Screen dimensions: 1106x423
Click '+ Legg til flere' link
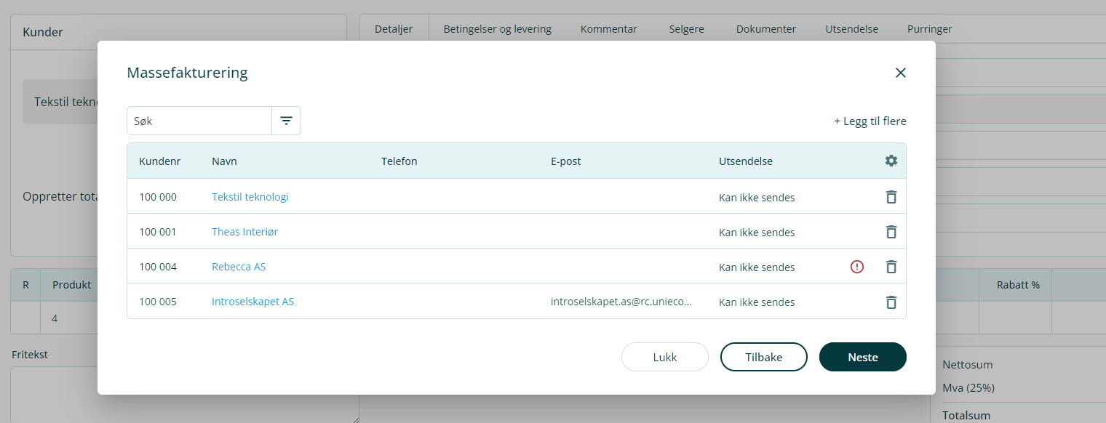[870, 121]
